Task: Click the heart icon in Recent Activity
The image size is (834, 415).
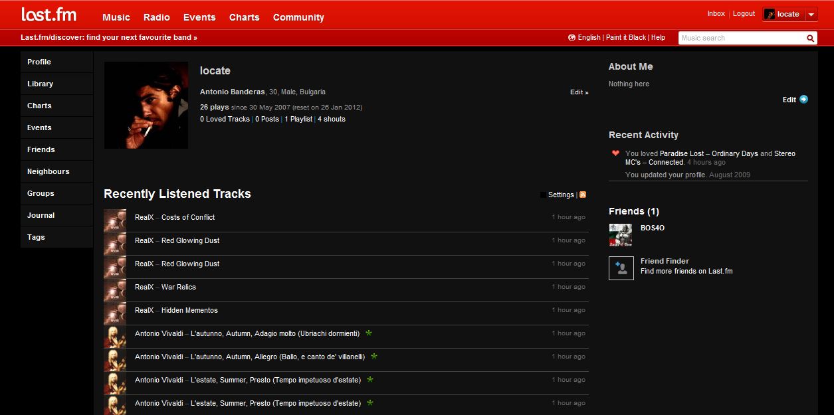Action: pyautogui.click(x=615, y=153)
